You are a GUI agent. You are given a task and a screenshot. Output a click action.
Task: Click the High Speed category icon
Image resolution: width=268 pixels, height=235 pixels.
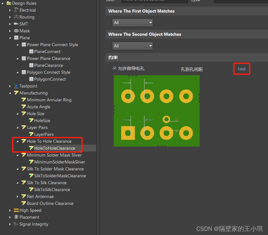16,210
